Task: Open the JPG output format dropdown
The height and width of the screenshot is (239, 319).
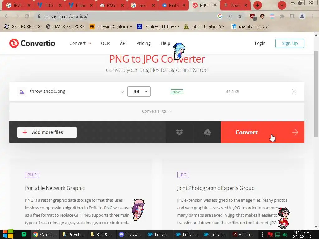Action: [139, 91]
